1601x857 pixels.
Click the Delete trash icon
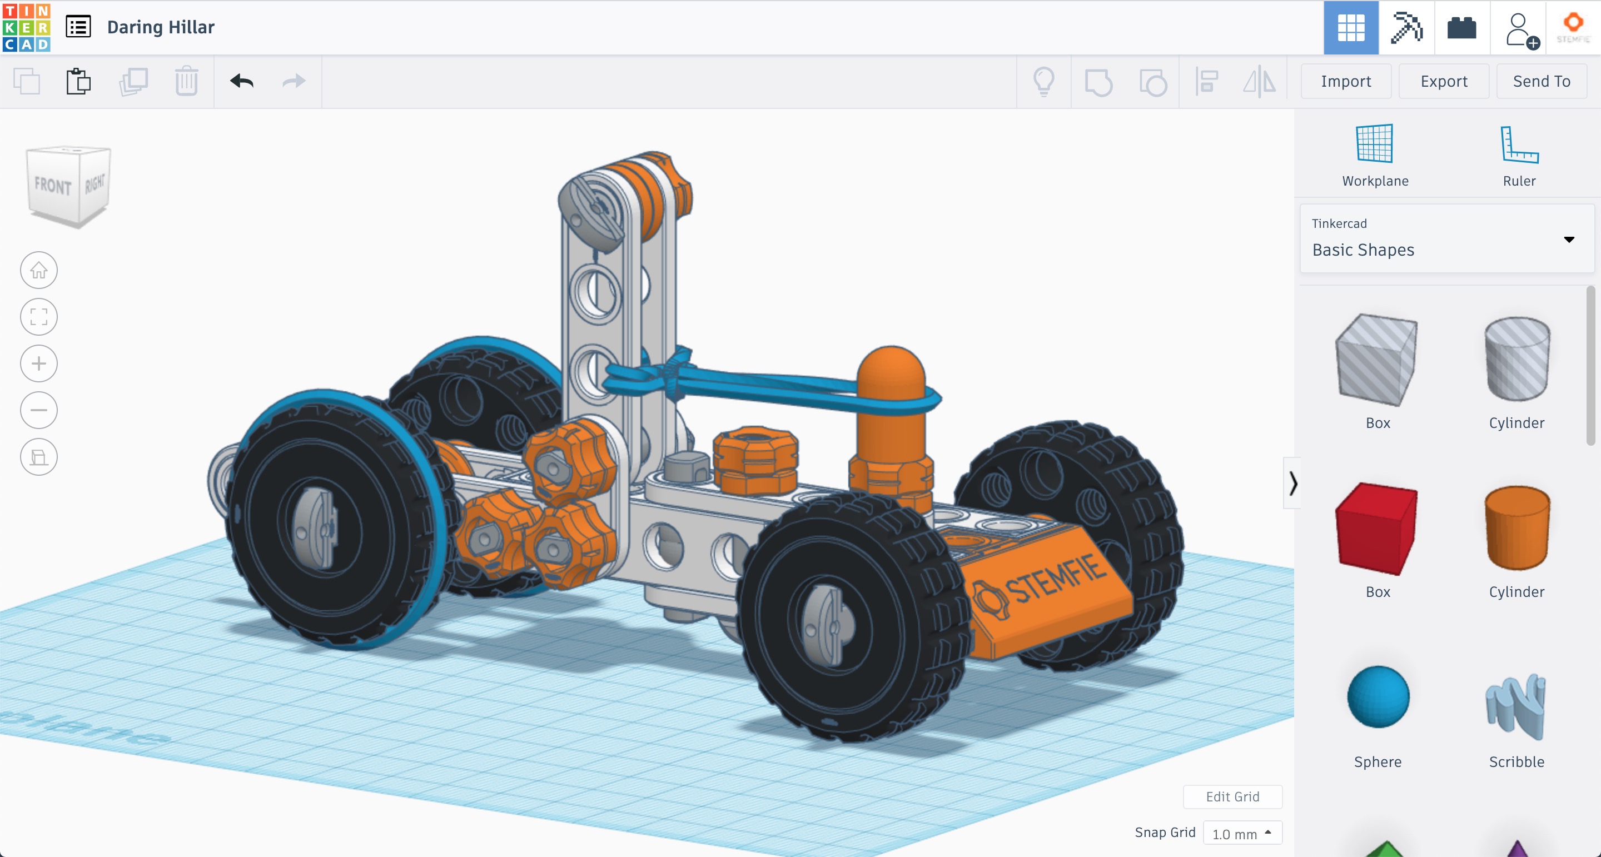pyautogui.click(x=186, y=81)
